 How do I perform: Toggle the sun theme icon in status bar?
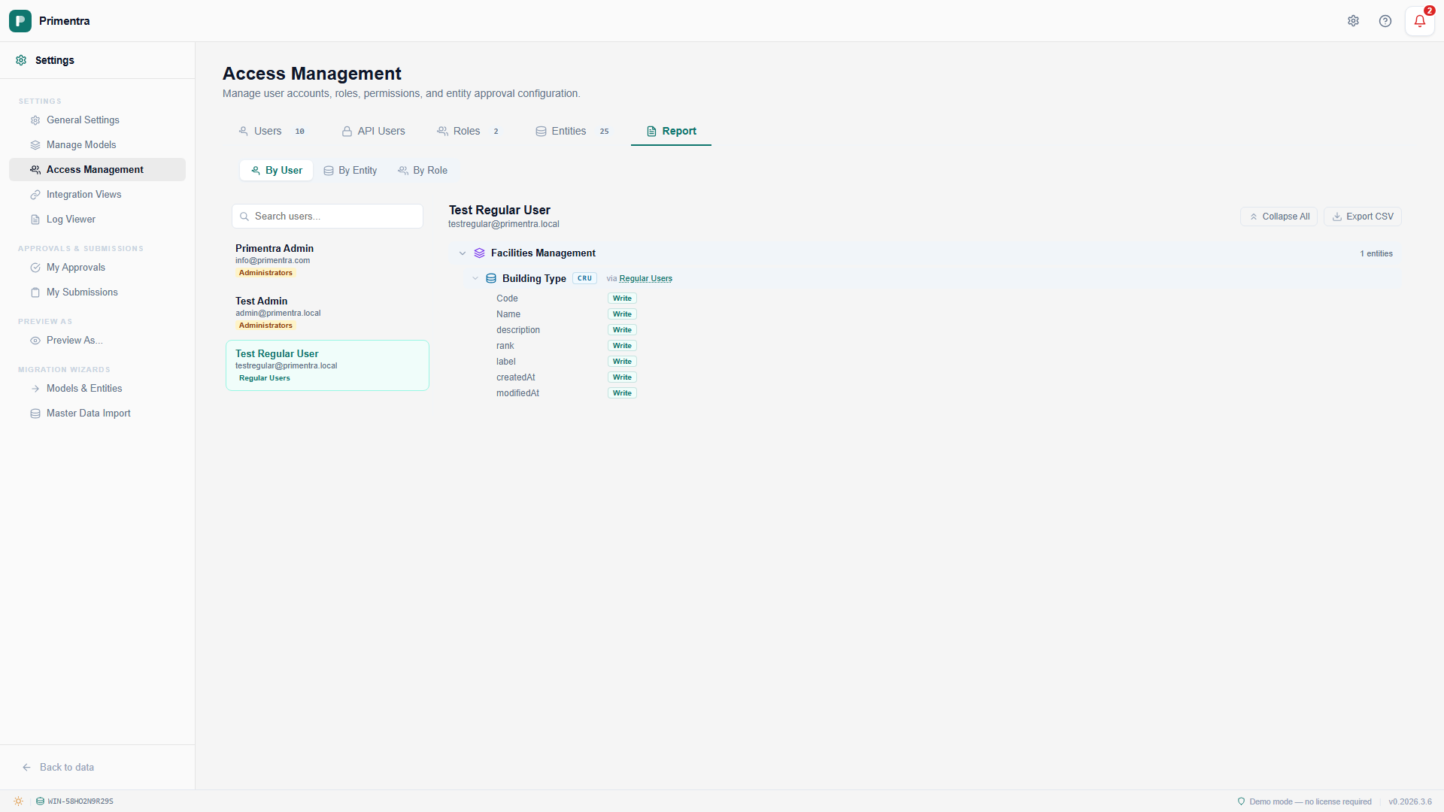[18, 801]
